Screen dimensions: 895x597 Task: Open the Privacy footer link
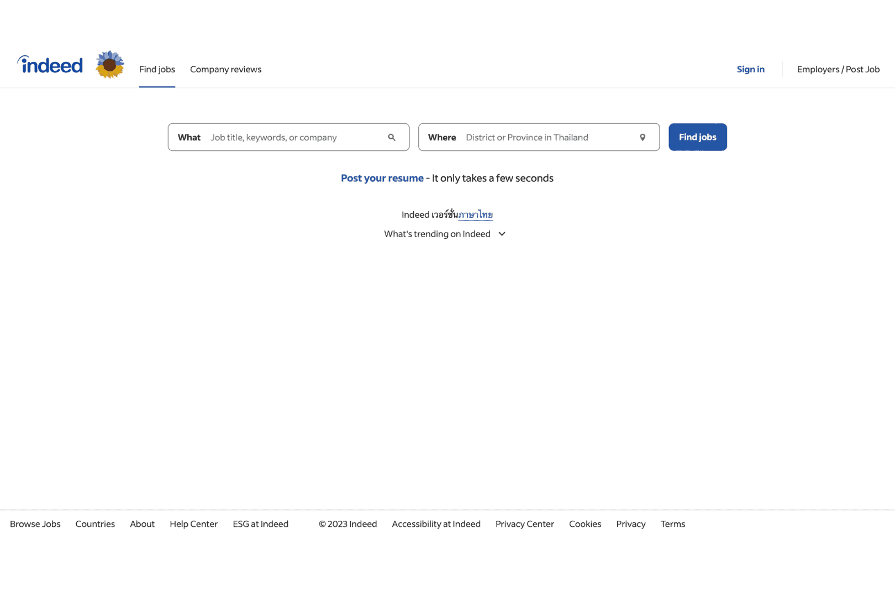[x=631, y=524]
